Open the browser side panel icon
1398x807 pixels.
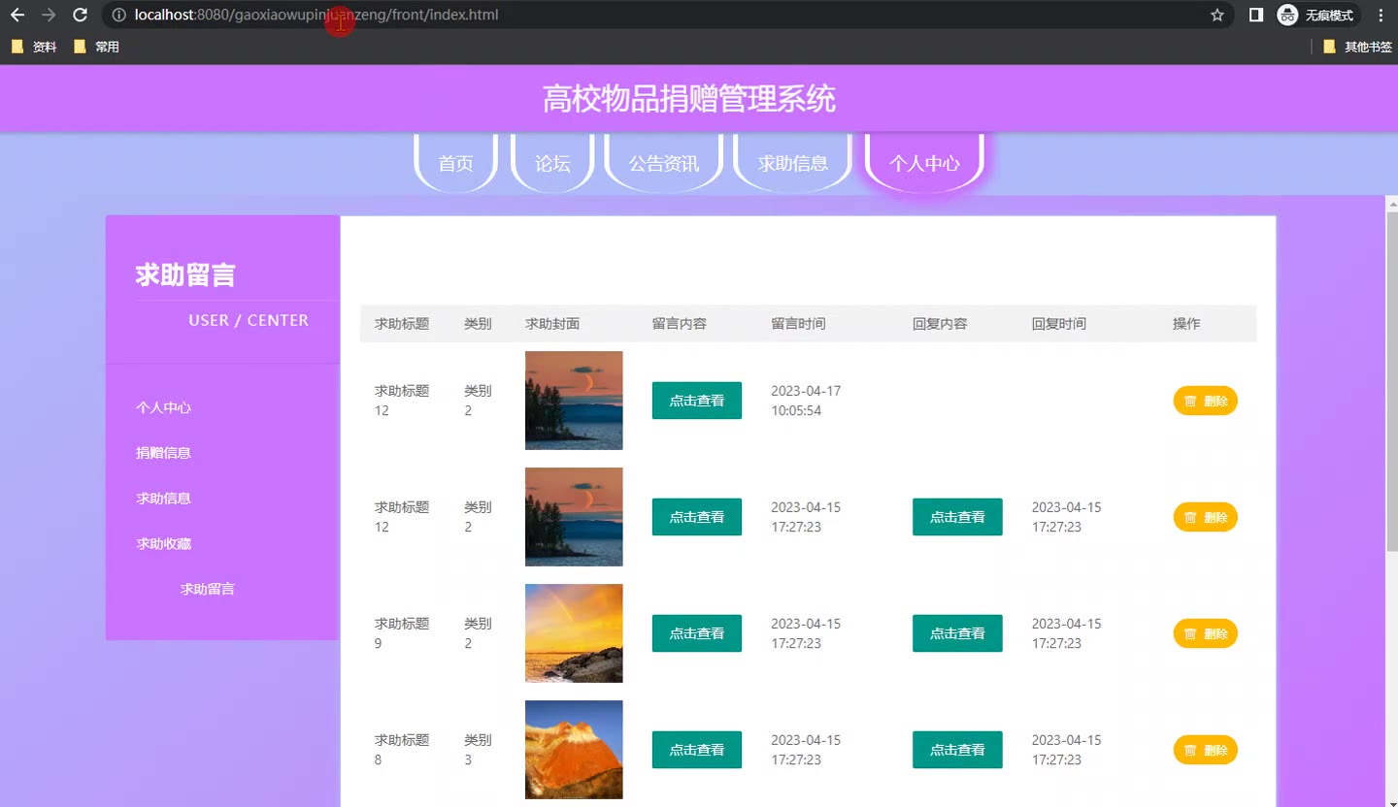[x=1256, y=15]
